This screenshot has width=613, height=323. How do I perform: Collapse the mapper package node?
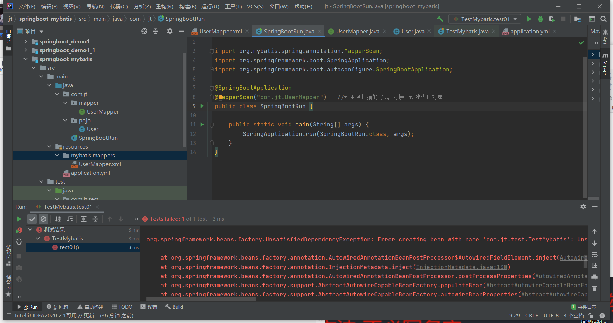coord(65,103)
